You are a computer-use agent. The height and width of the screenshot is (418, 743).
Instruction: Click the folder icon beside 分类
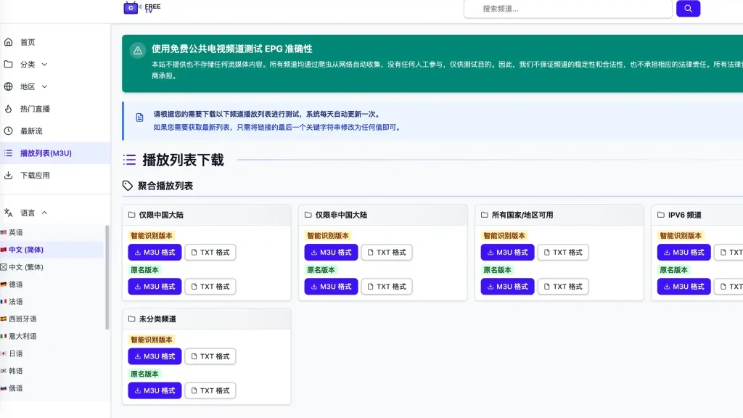[x=9, y=64]
